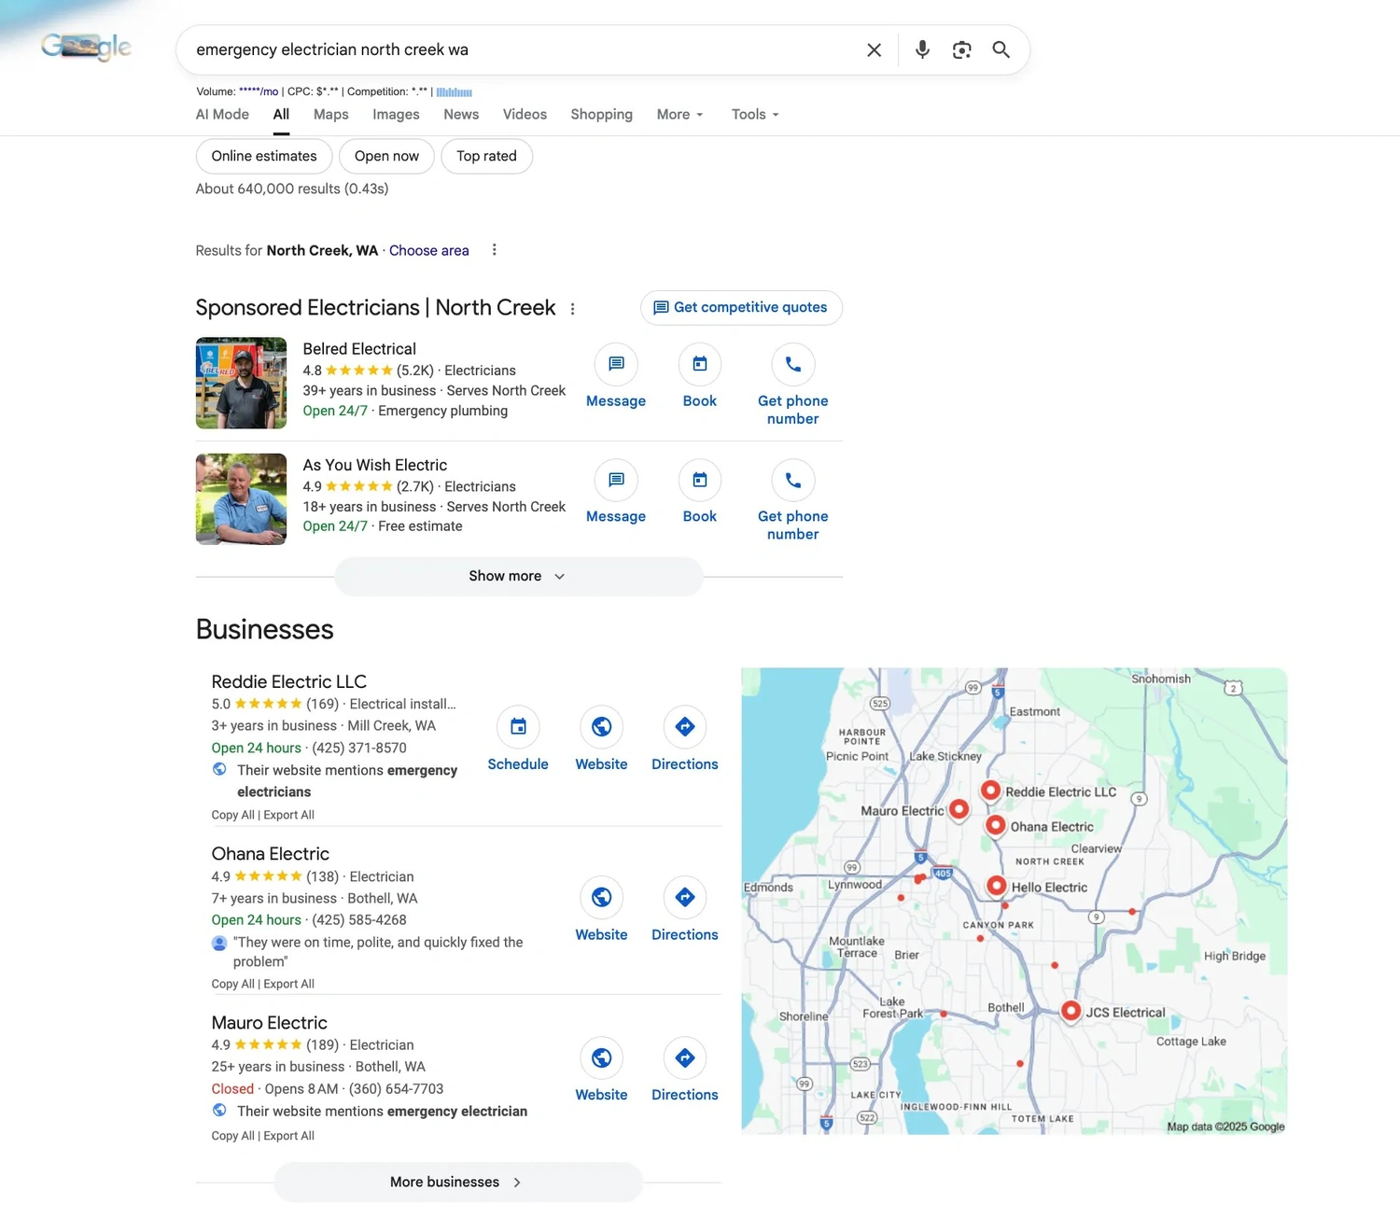Start voice search with the microphone icon
Screen dimensions: 1400x1218
922,49
